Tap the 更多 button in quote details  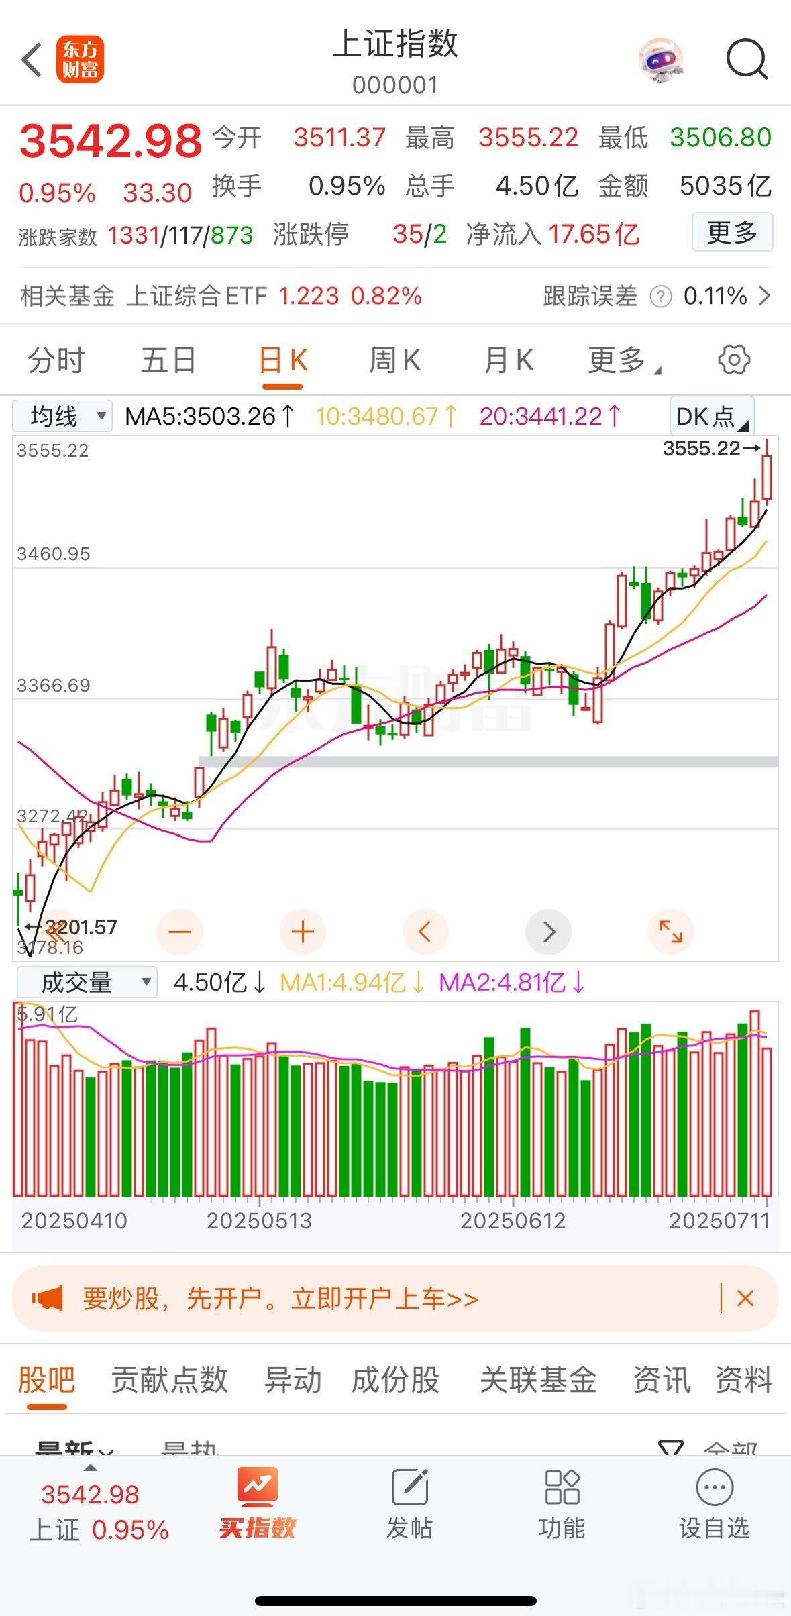tap(732, 233)
